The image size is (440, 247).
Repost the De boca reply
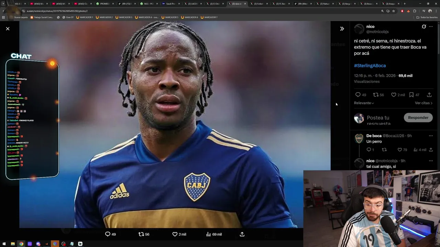[x=384, y=150]
